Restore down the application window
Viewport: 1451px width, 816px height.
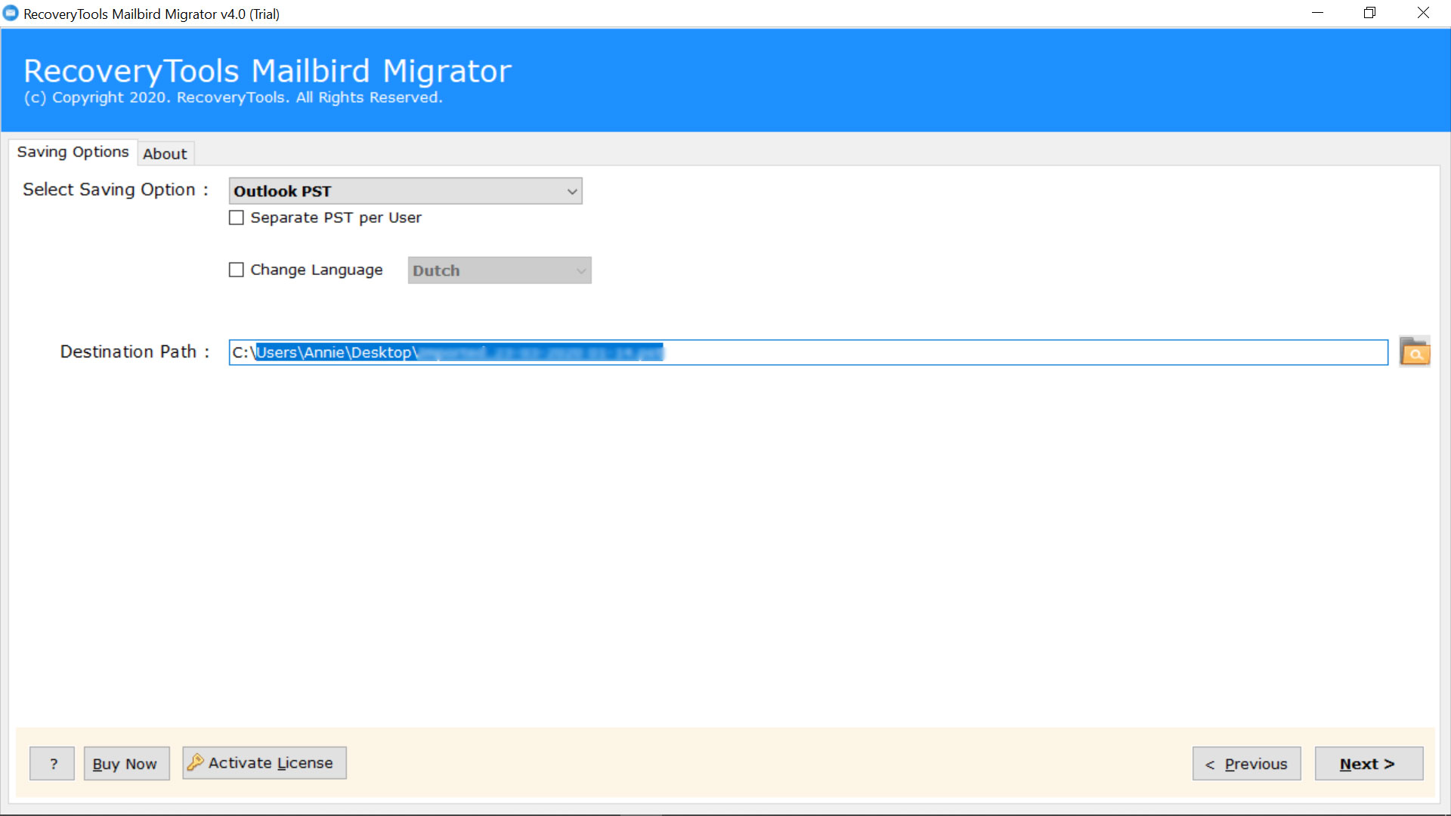pos(1369,13)
